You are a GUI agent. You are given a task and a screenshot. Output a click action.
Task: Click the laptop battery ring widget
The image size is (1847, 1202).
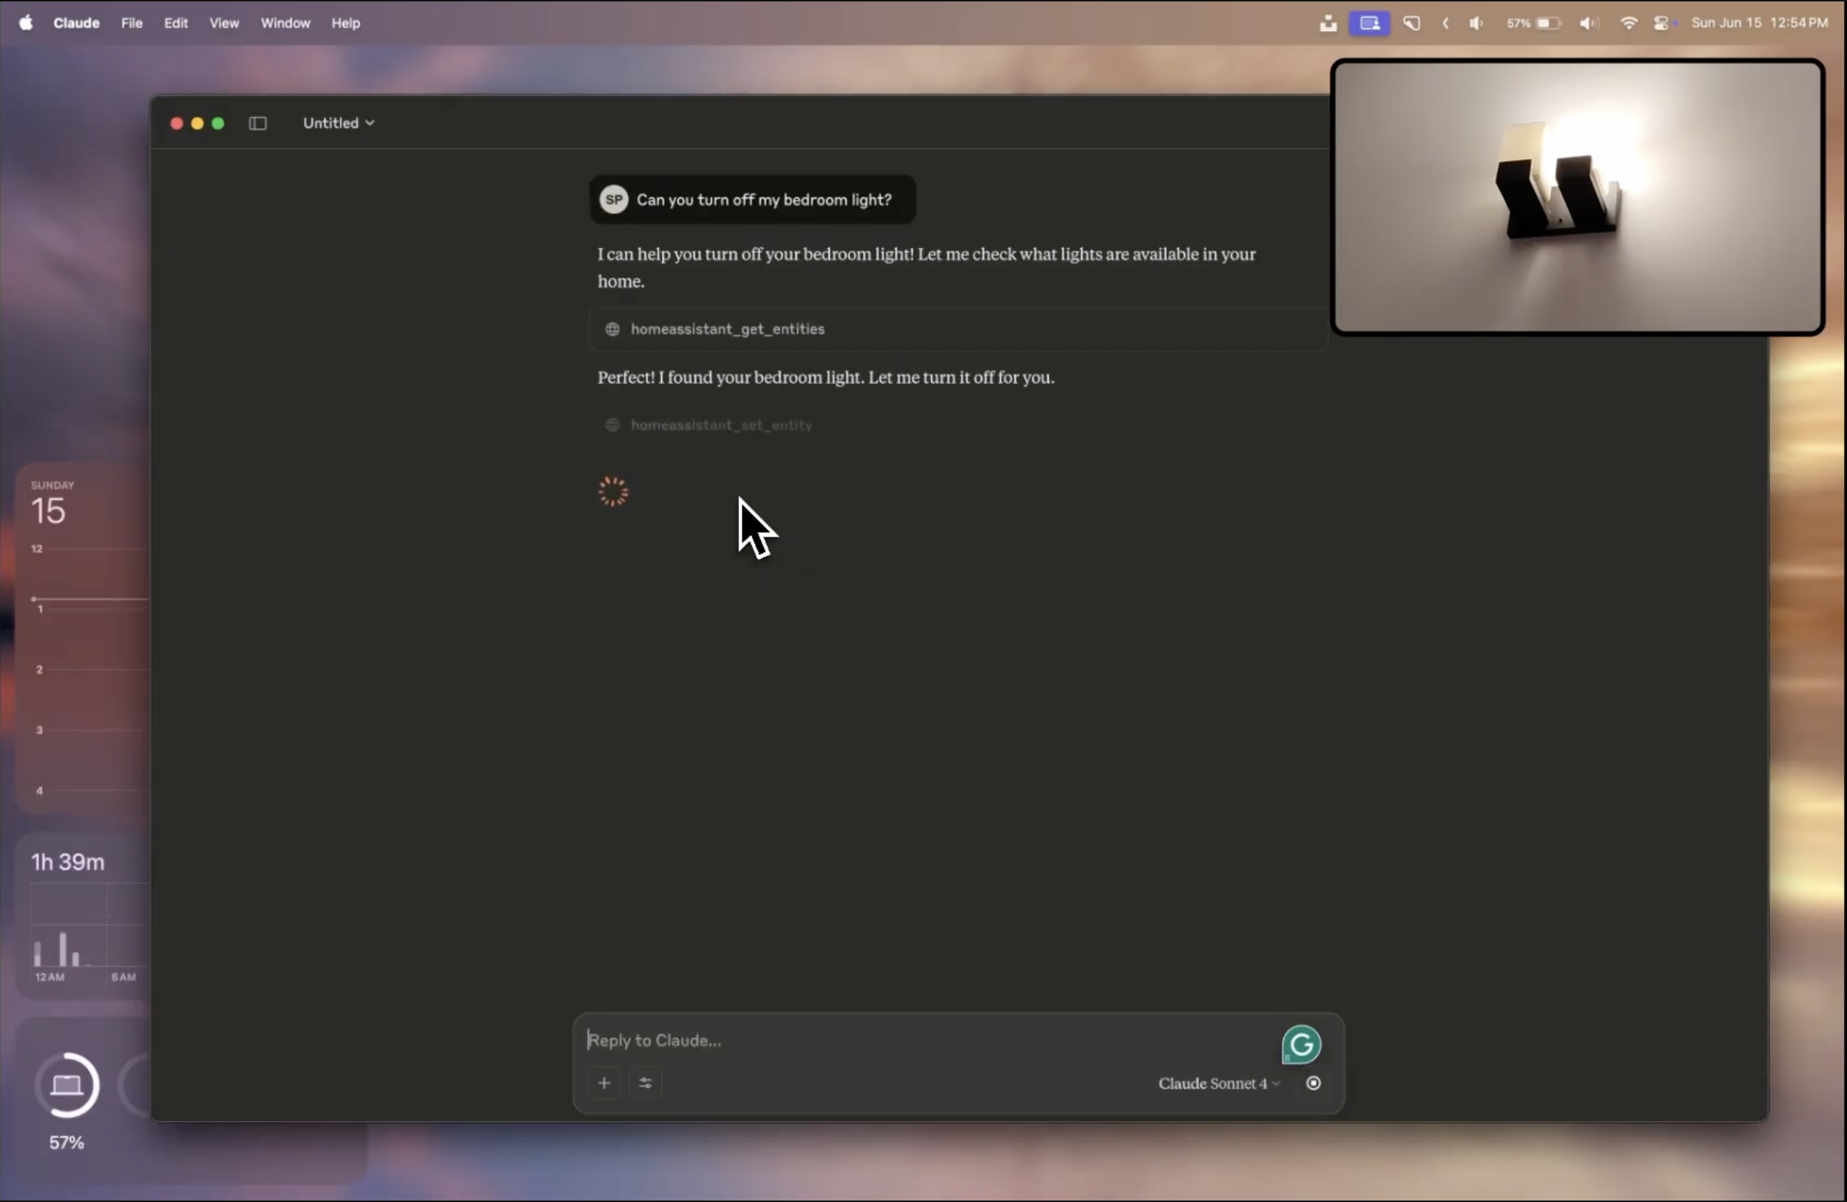pos(67,1085)
